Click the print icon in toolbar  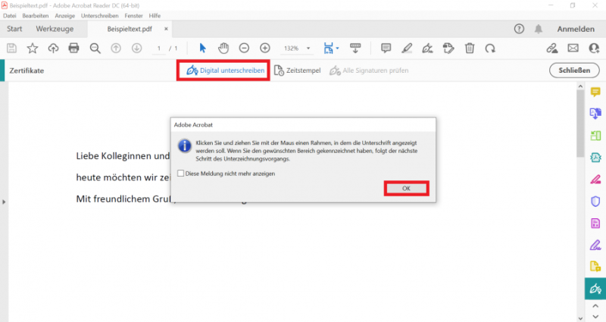[x=73, y=48]
